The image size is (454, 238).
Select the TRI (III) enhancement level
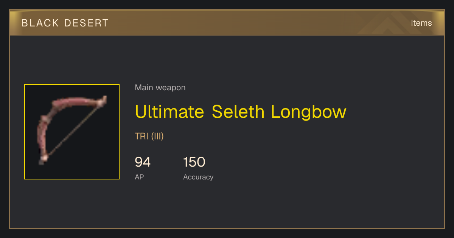[149, 136]
